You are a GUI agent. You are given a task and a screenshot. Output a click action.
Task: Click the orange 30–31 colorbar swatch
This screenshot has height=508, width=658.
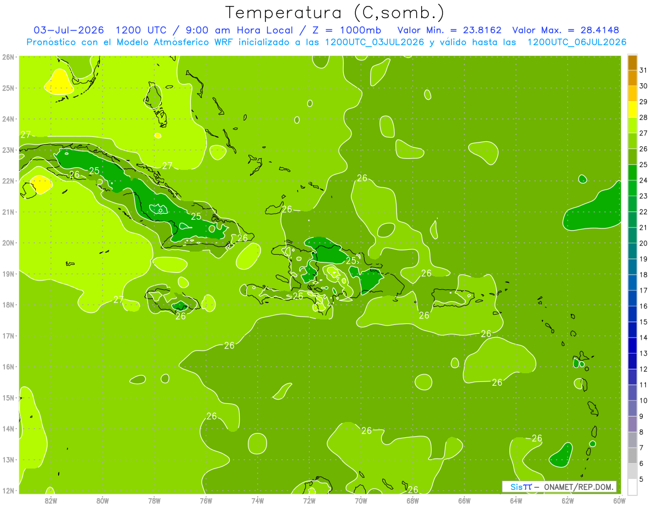pyautogui.click(x=632, y=79)
